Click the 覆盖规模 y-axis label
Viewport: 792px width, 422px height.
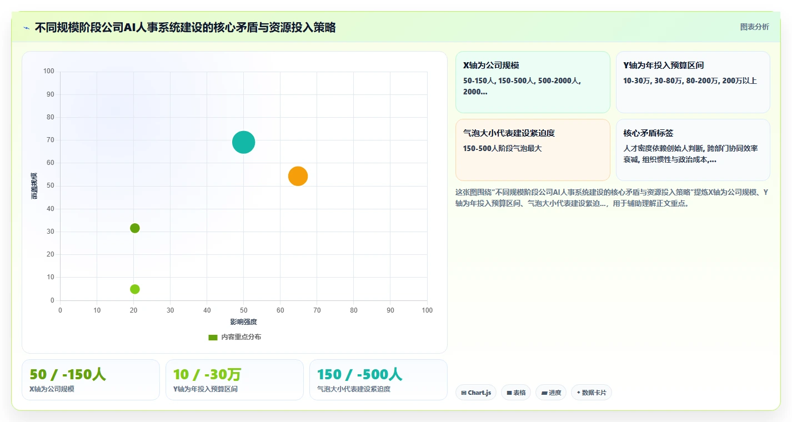tap(34, 186)
